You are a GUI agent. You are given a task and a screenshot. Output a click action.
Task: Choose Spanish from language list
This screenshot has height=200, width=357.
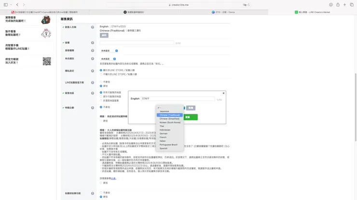[170, 148]
